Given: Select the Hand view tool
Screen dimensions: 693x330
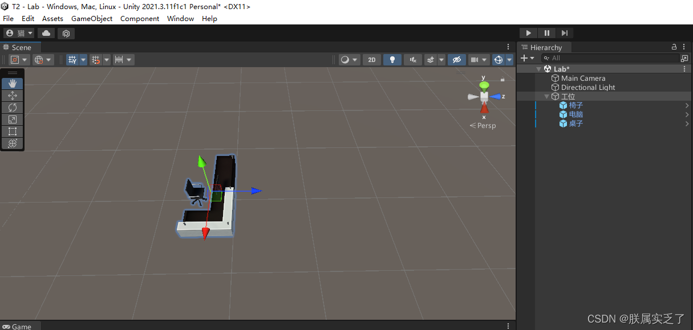Looking at the screenshot, I should point(13,83).
